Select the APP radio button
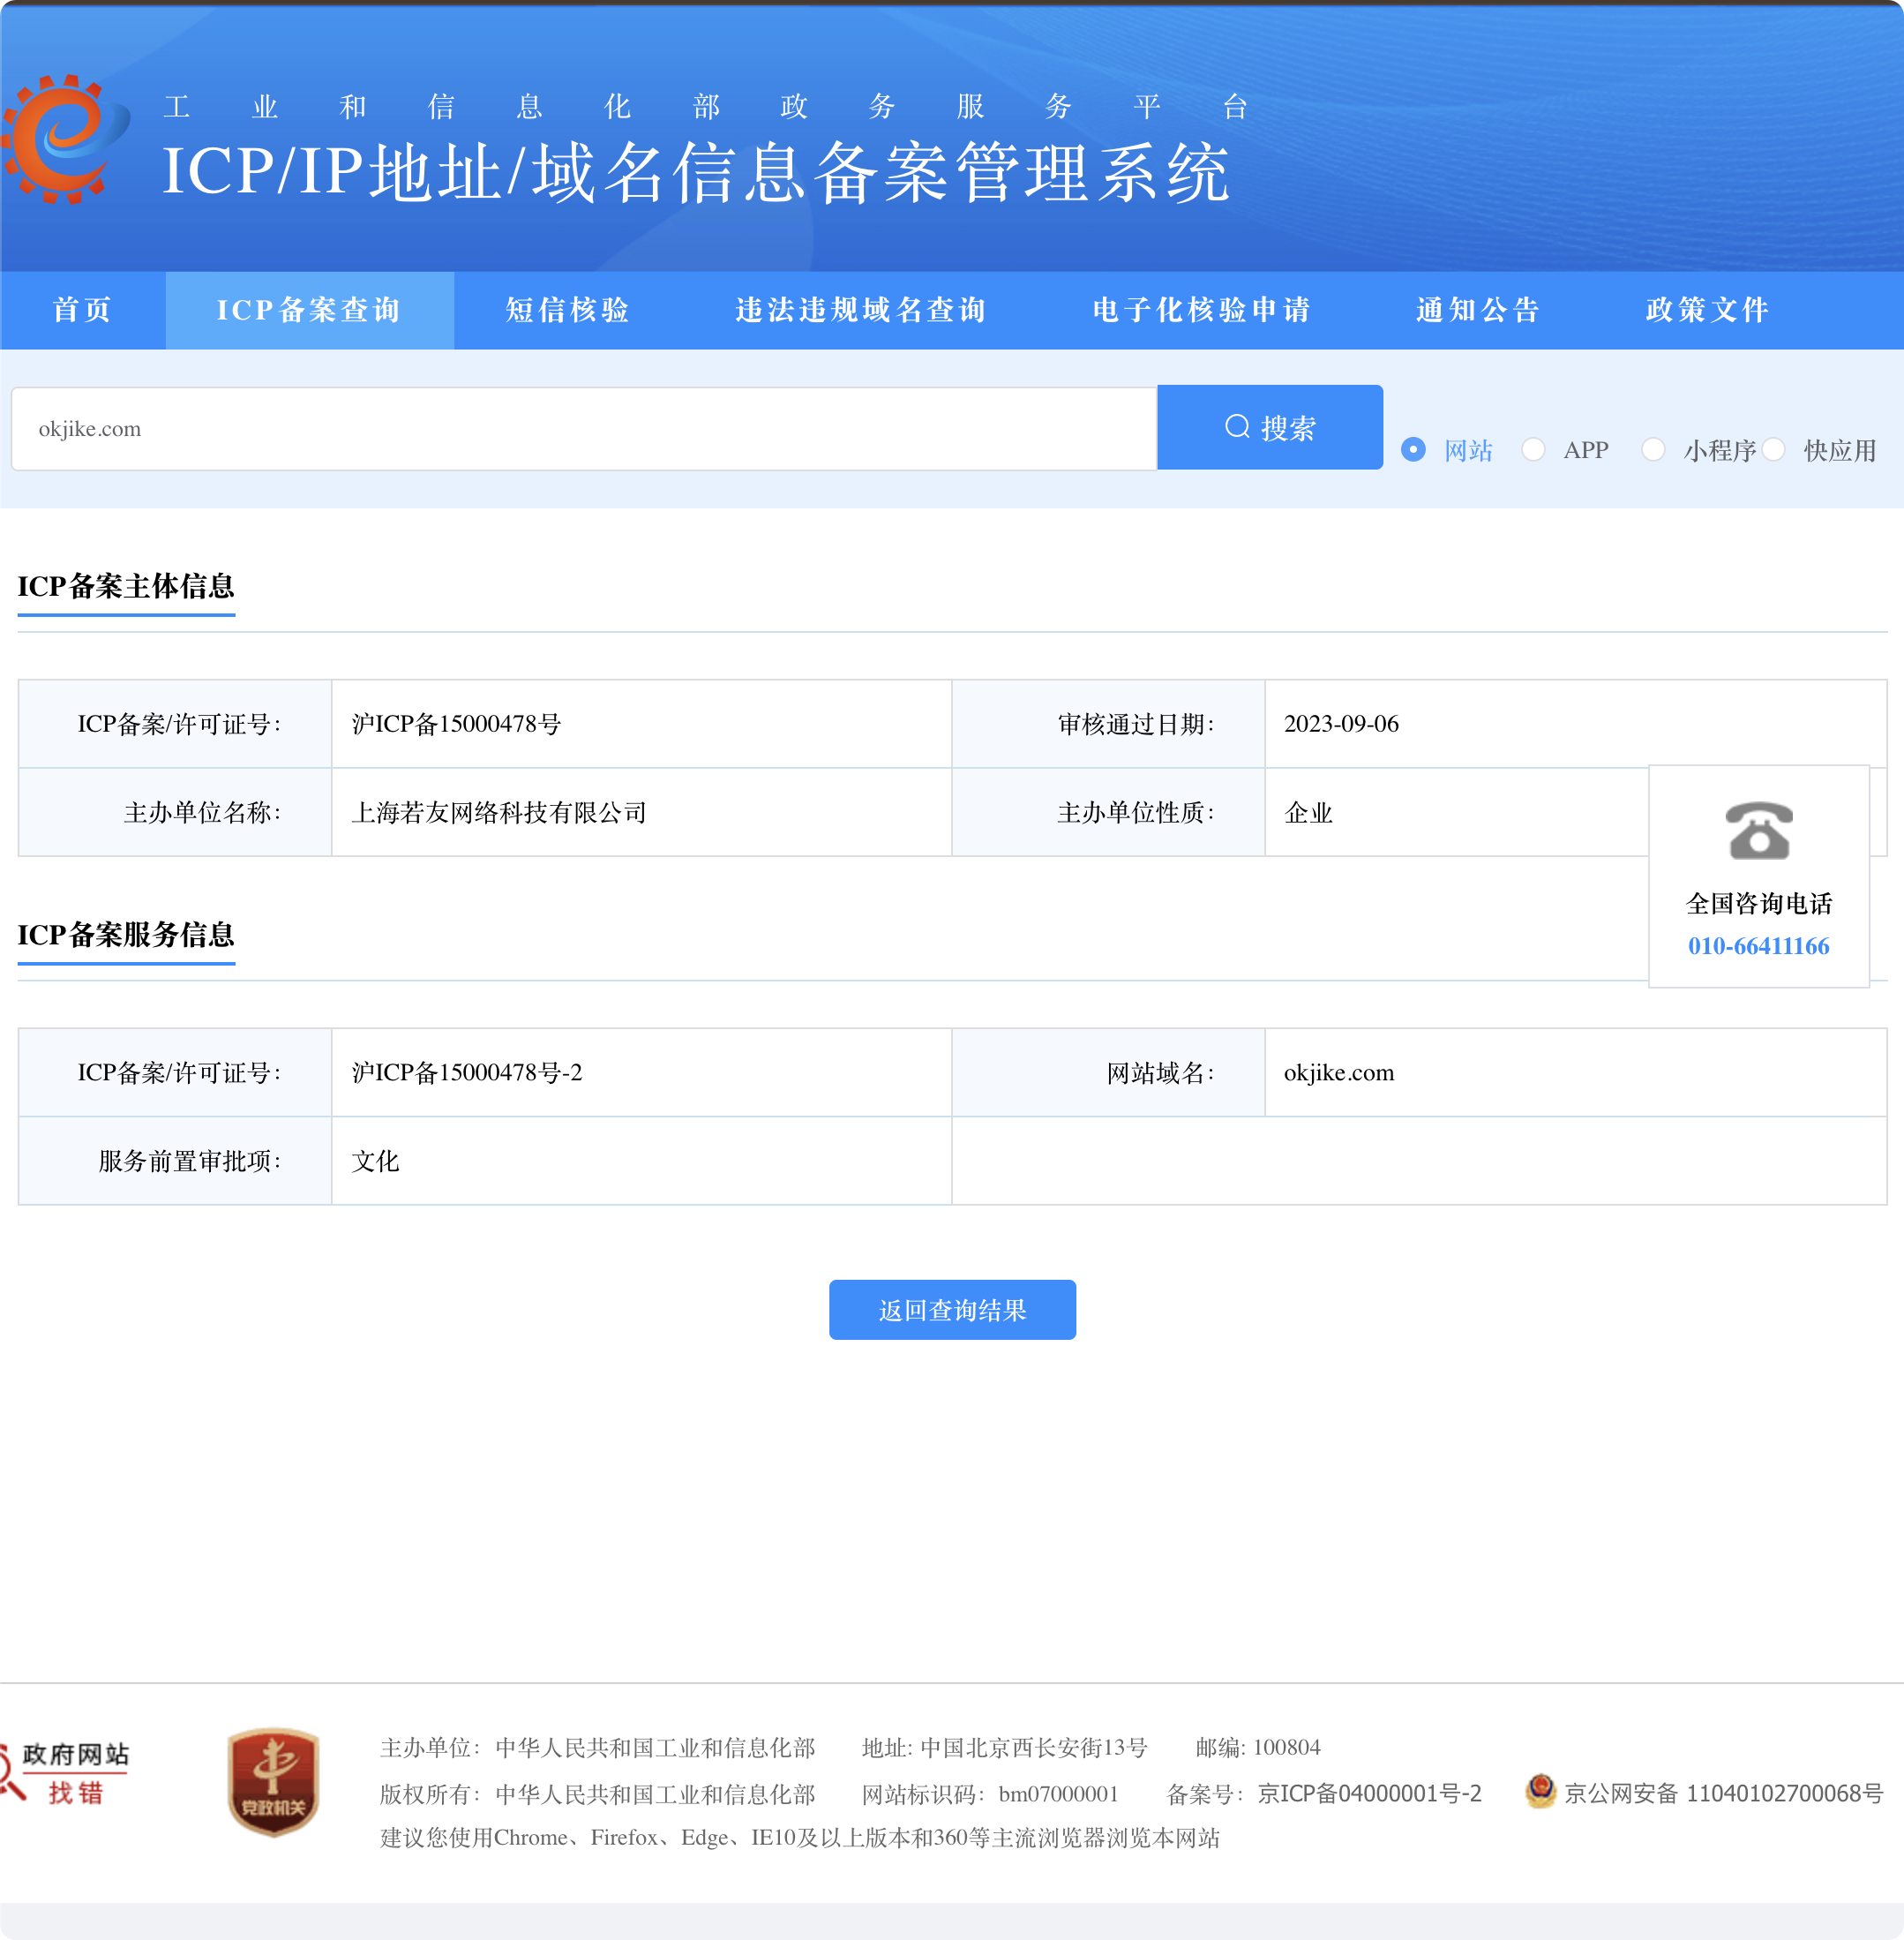This screenshot has width=1904, height=1940. click(x=1533, y=450)
